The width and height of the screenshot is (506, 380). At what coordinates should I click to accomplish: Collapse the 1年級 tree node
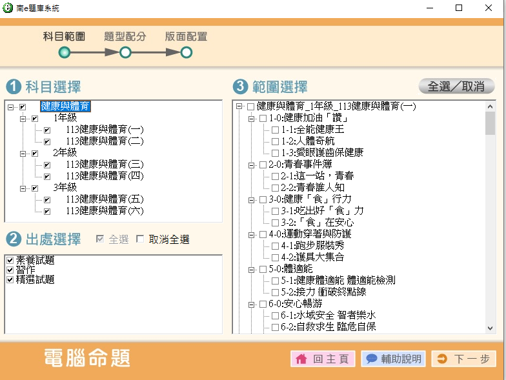[x=23, y=118]
